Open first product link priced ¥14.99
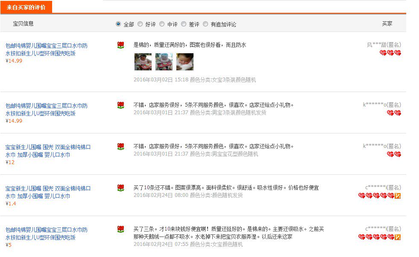Viewport: 419px width, 257px height. point(47,49)
